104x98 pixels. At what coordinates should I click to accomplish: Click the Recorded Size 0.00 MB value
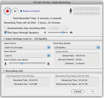[x=33, y=84]
